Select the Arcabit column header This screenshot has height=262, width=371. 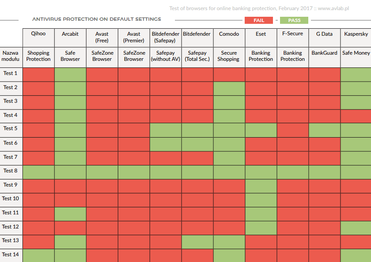point(70,34)
